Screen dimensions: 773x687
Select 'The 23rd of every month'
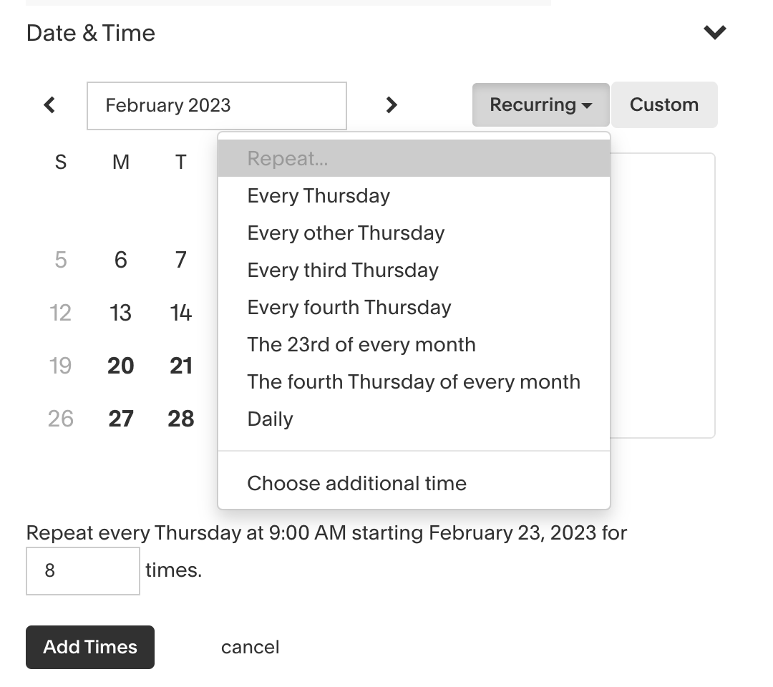(x=361, y=344)
